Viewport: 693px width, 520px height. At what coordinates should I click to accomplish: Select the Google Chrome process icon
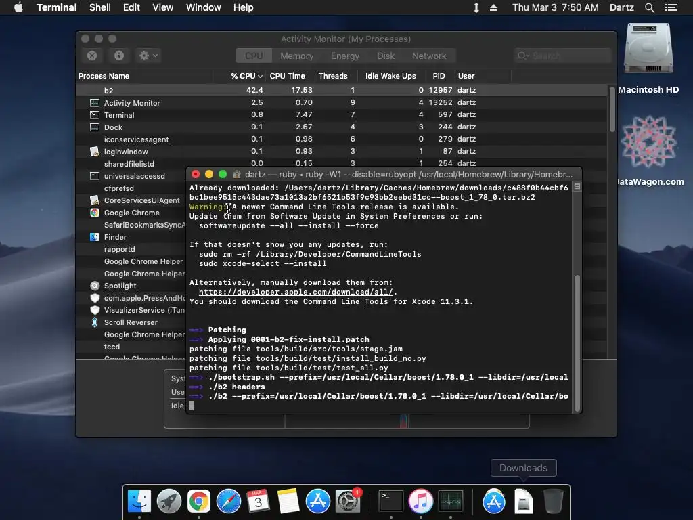click(x=95, y=213)
